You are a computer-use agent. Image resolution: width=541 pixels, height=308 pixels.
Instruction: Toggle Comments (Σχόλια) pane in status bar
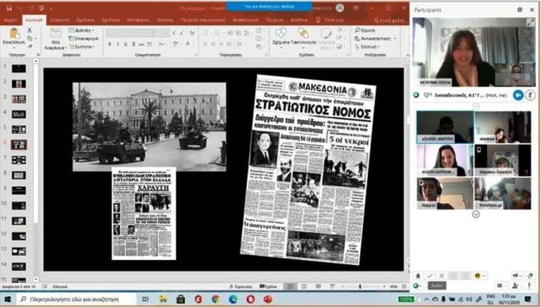tap(268, 287)
